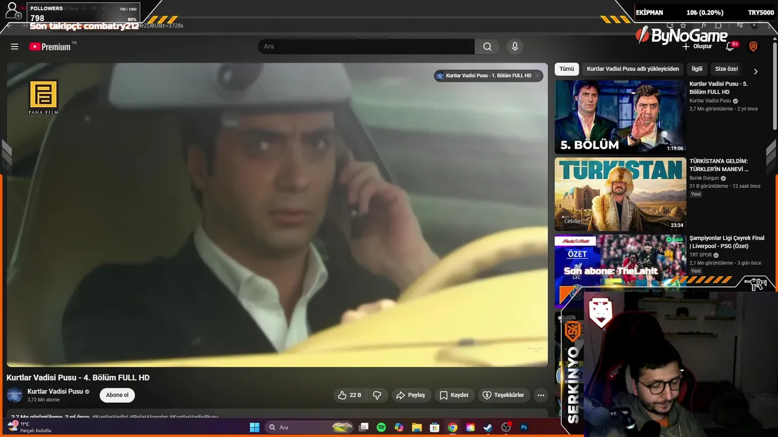
Task: Click the YouTube search magnifier button
Action: click(487, 47)
